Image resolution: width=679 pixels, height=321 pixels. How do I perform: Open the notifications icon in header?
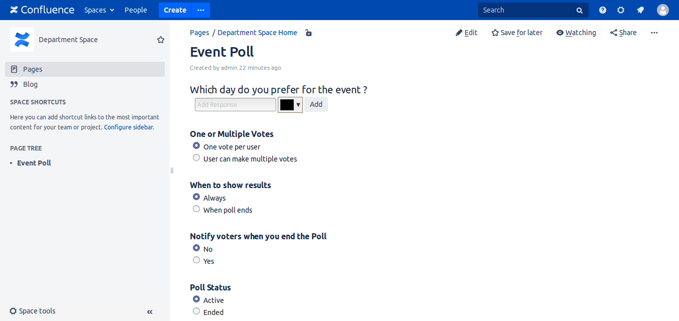[x=640, y=10]
